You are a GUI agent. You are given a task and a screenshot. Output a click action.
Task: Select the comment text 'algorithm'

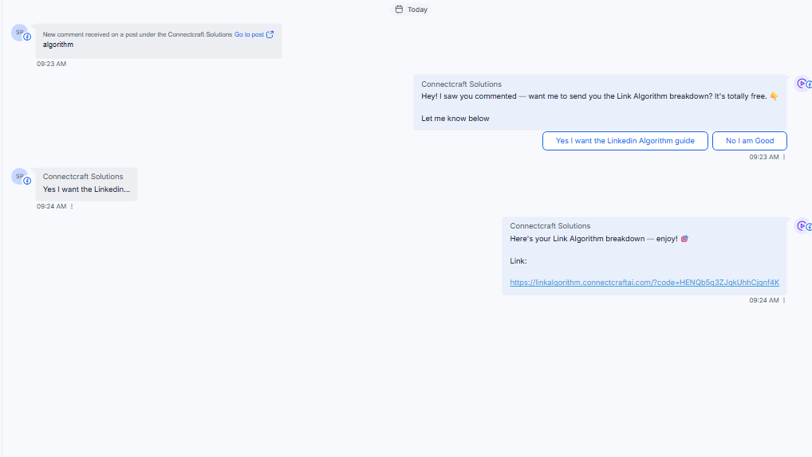pos(58,45)
